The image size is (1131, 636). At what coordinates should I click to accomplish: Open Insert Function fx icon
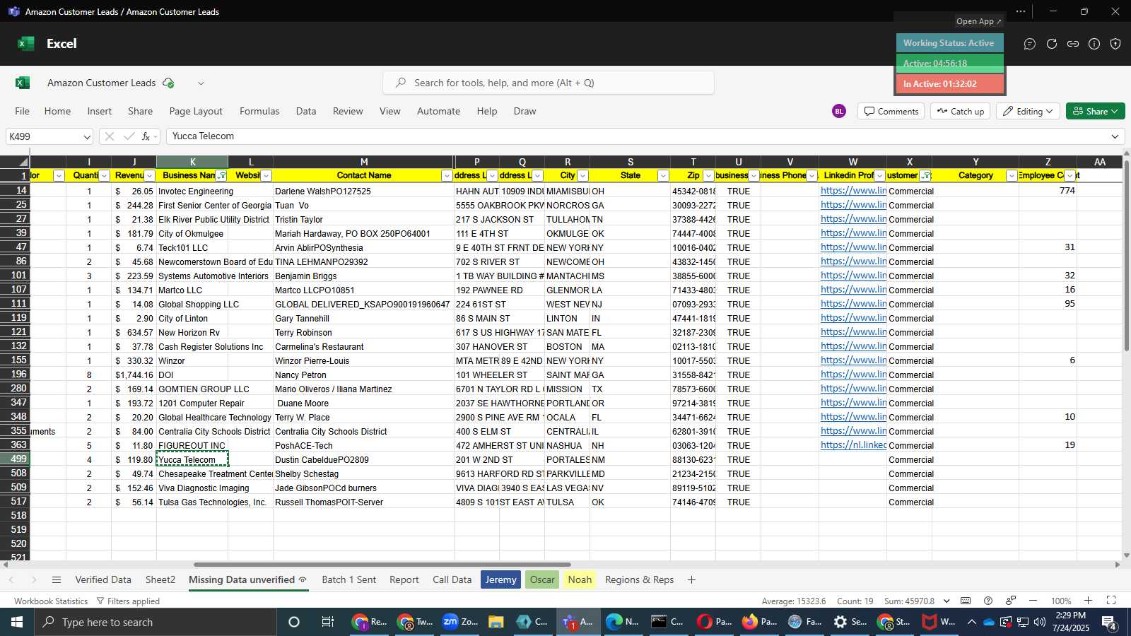coord(146,136)
